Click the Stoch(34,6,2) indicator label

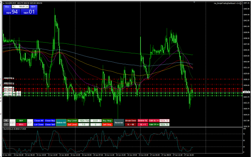pyautogui.click(x=14, y=129)
